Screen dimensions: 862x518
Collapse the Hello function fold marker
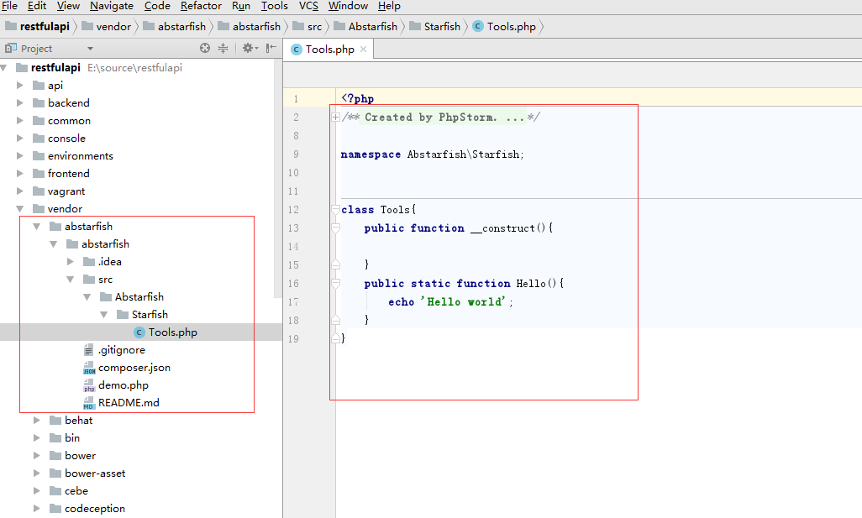tap(335, 284)
